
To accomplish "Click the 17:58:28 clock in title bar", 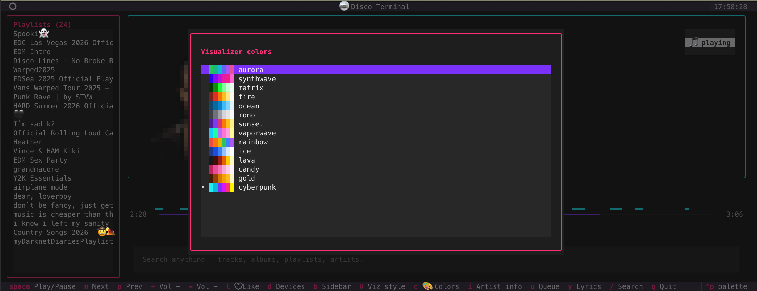I will click(x=730, y=7).
